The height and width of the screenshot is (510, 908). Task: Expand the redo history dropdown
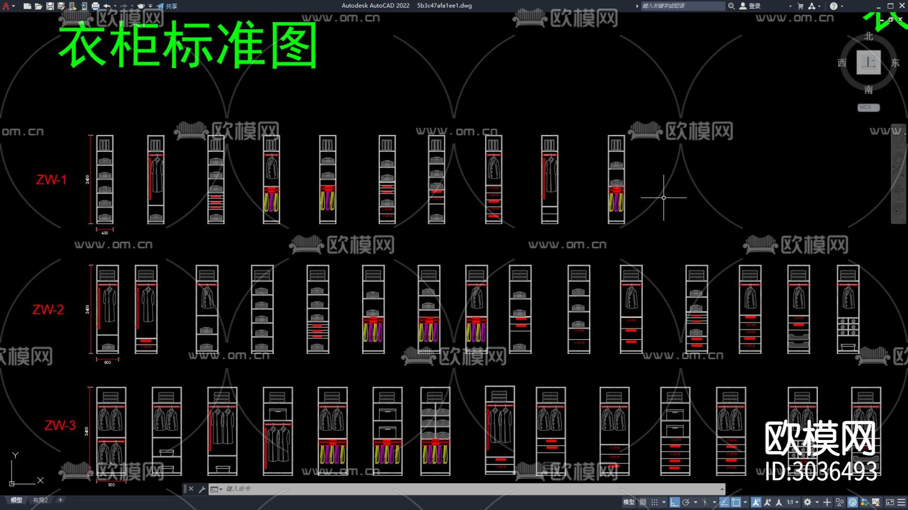pyautogui.click(x=132, y=6)
